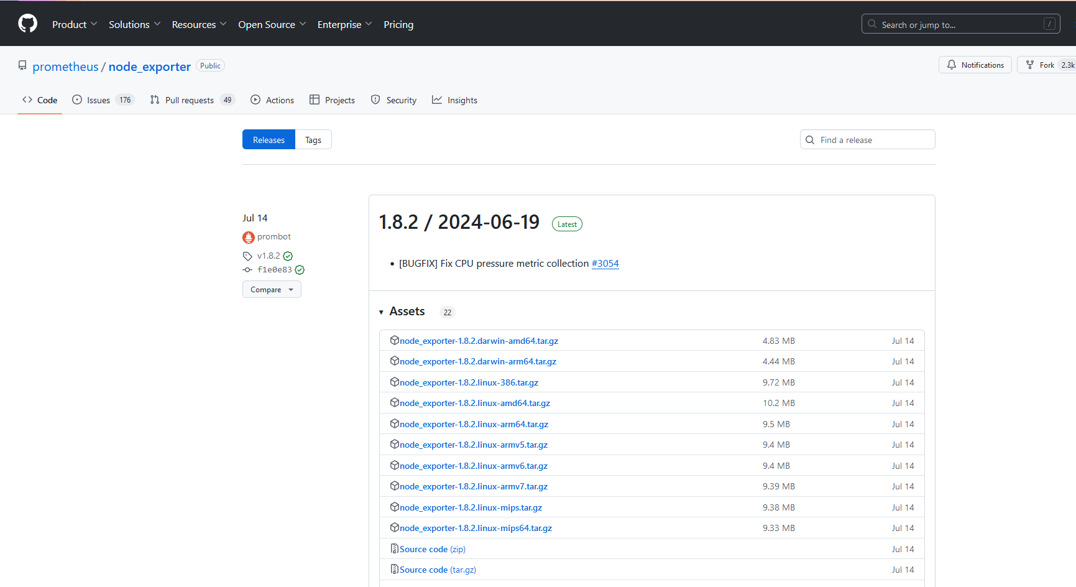This screenshot has height=587, width=1076.
Task: Click the package icon for linux-armv6 asset
Action: pyautogui.click(x=394, y=465)
